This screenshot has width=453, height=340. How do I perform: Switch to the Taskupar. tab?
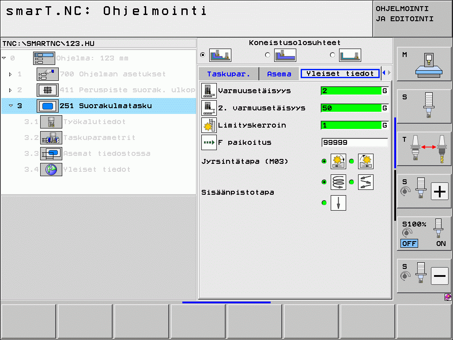pyautogui.click(x=229, y=74)
